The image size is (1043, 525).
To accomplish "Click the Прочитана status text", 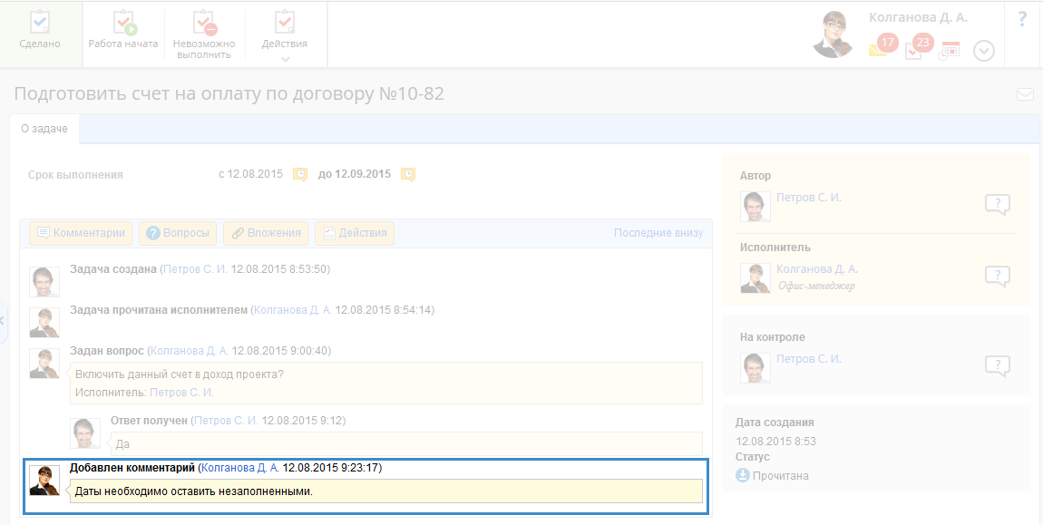I will point(781,476).
